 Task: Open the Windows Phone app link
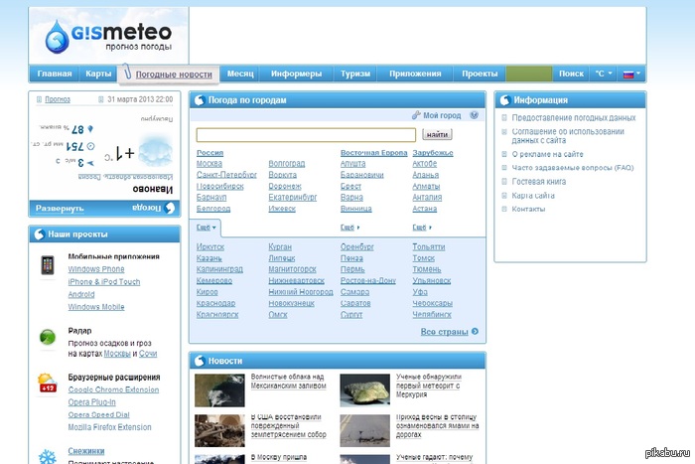(96, 269)
